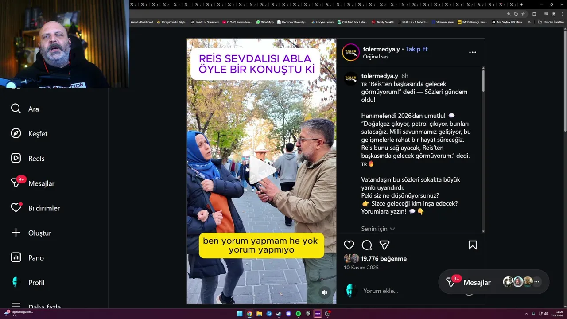Open the IMDb: Ratings bookmark

(472, 22)
